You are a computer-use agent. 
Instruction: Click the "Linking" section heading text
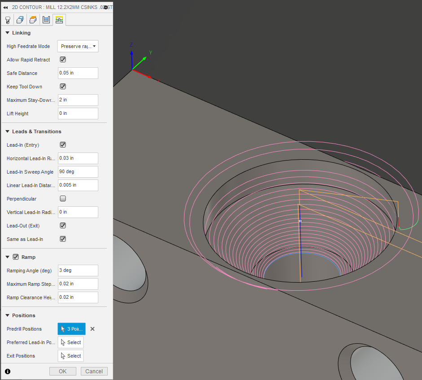(x=21, y=33)
